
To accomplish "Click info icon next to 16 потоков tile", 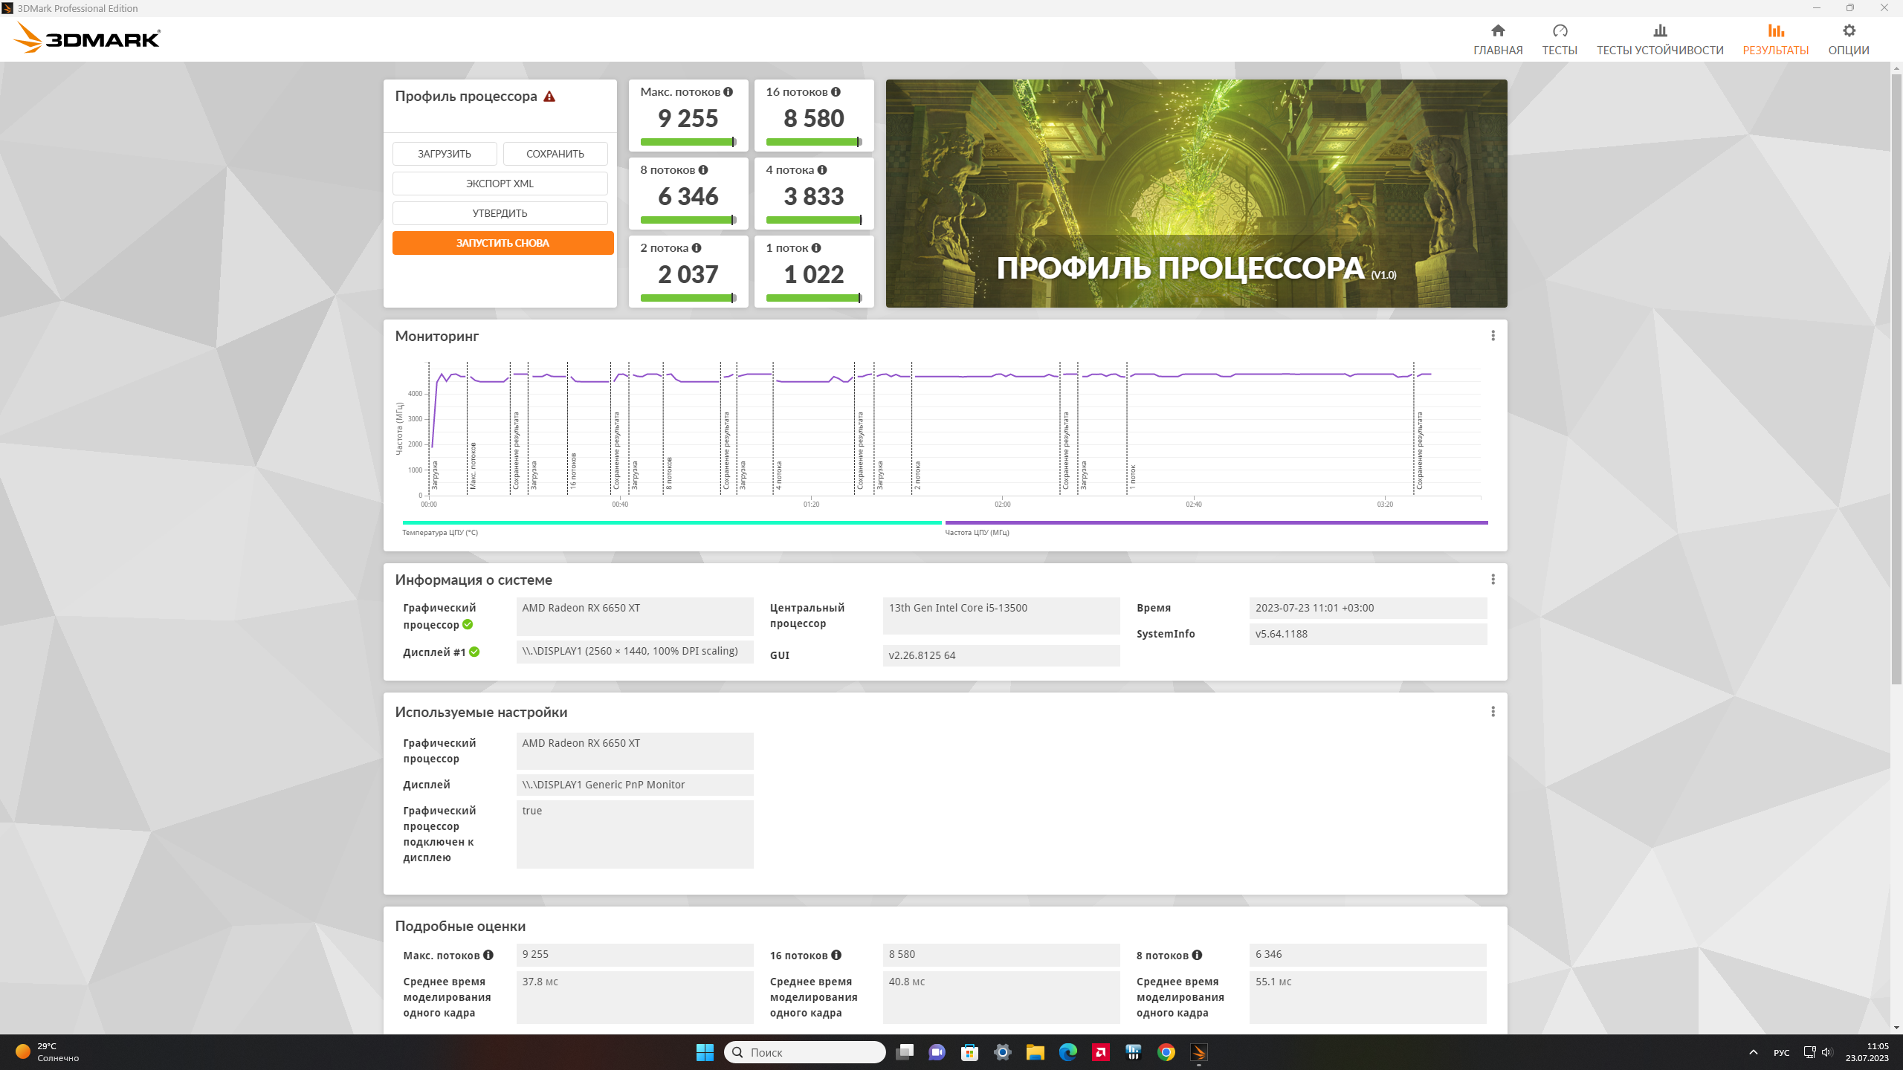I will coord(836,92).
